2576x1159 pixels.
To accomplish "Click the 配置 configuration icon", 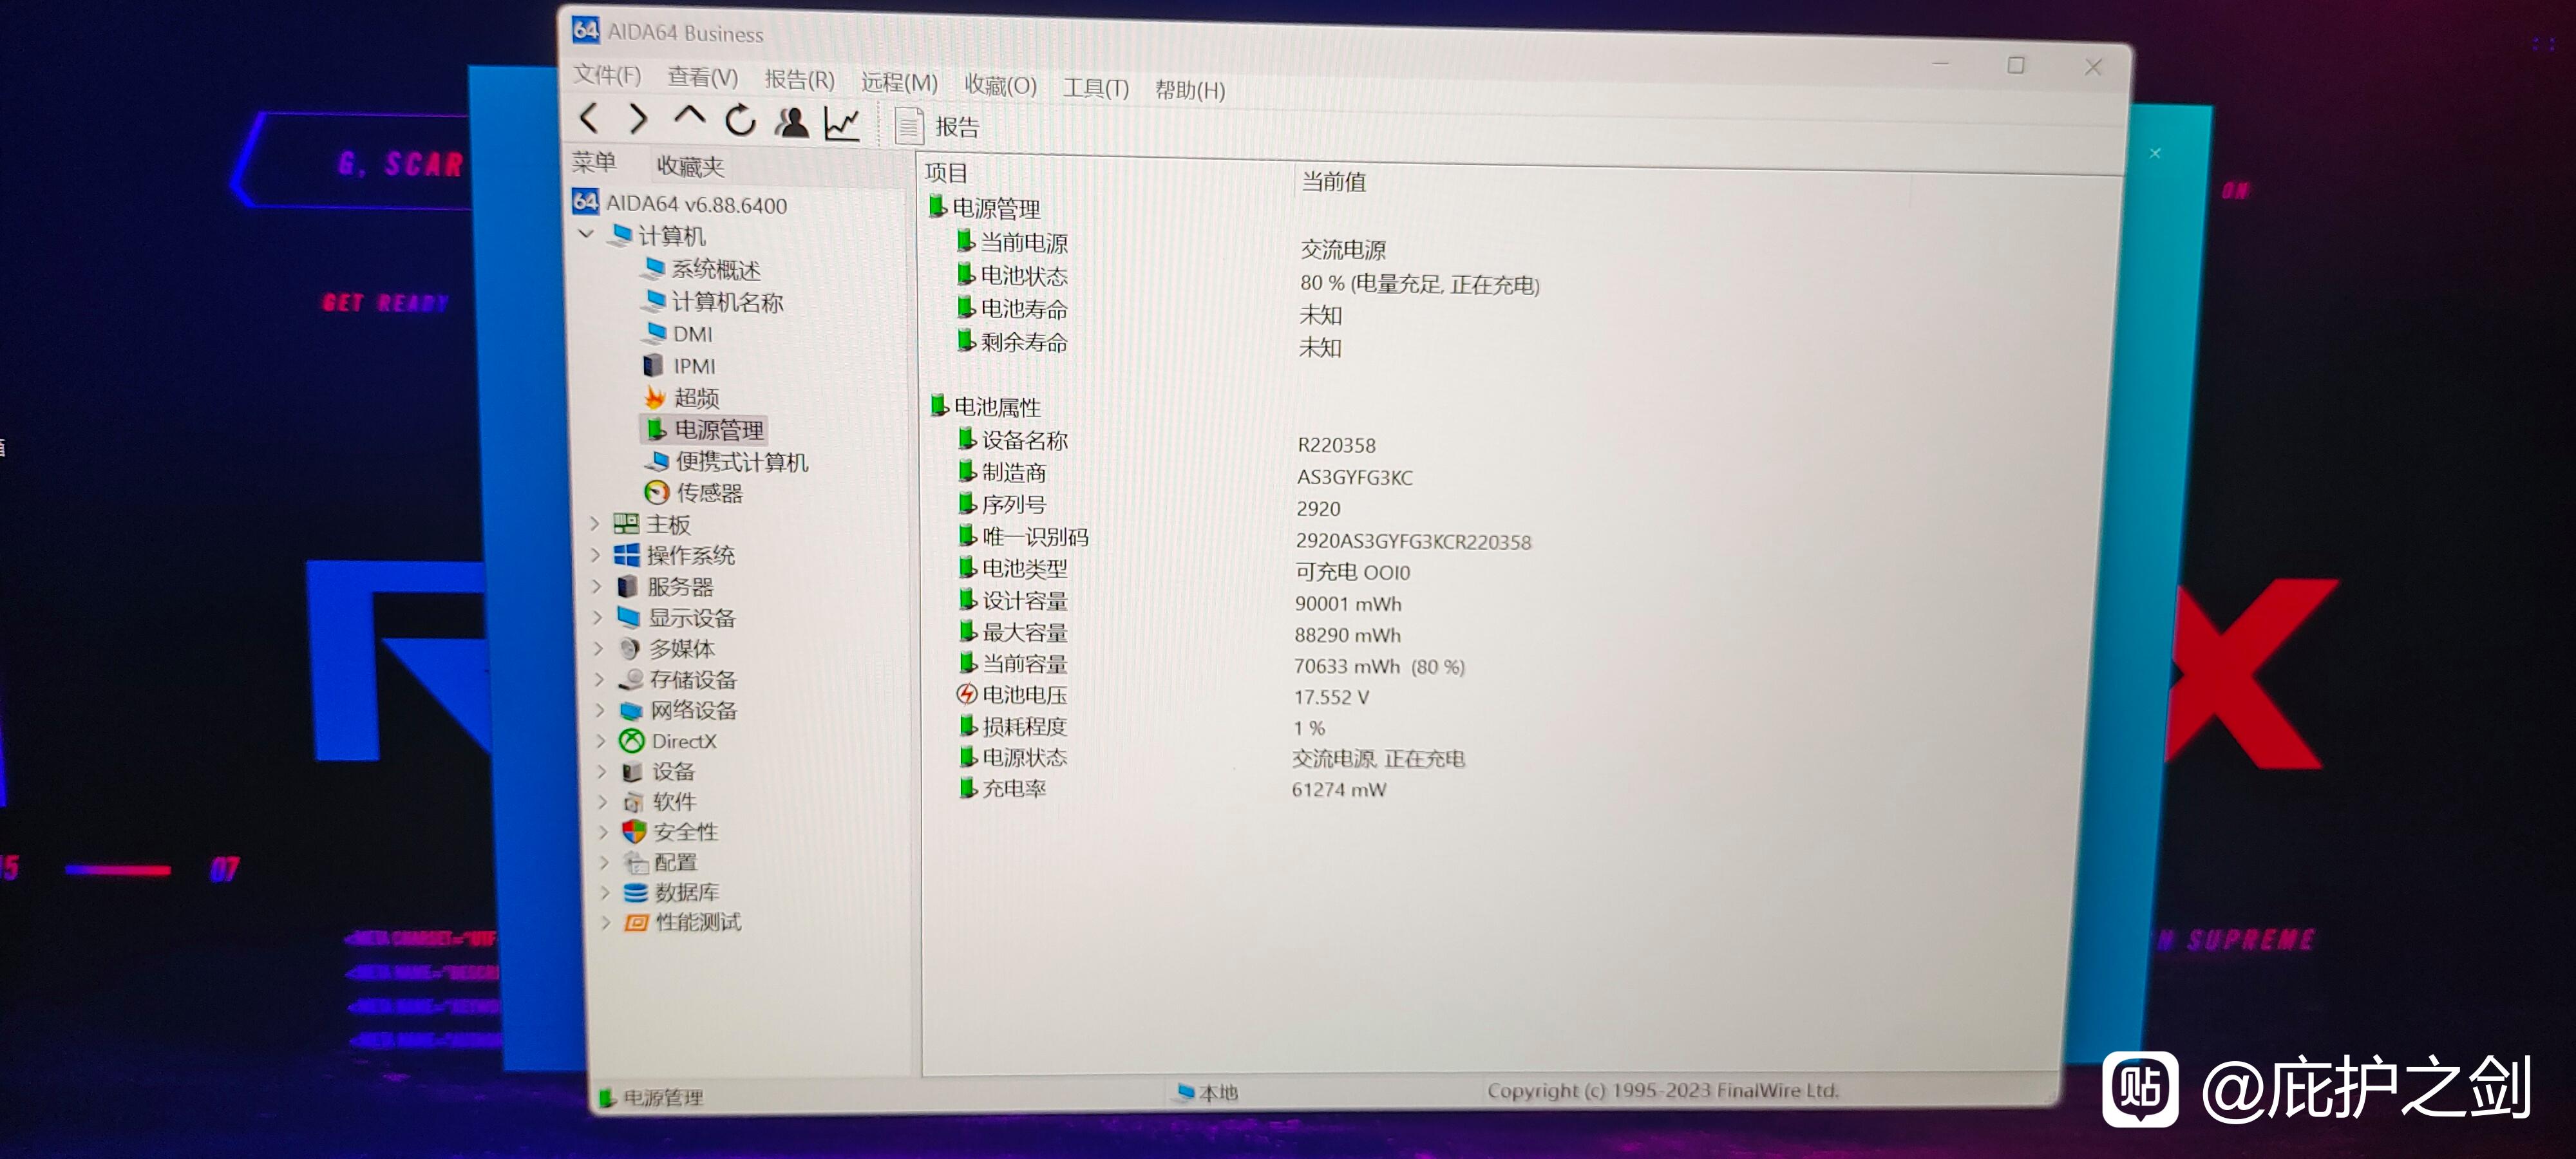I will coord(635,862).
